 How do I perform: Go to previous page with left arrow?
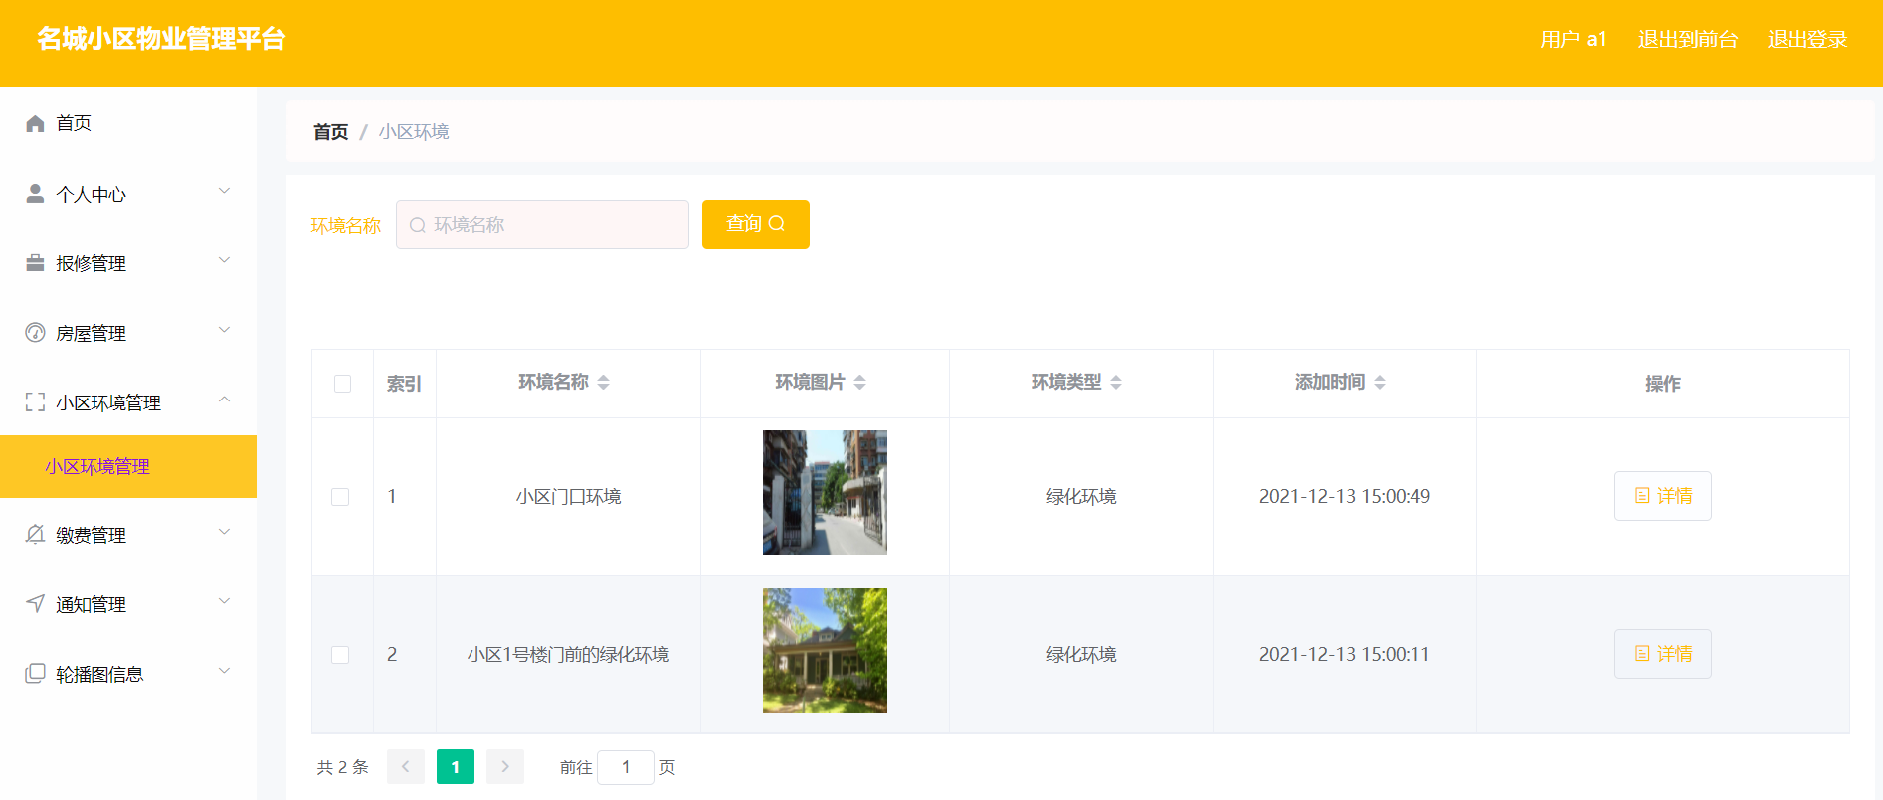pyautogui.click(x=406, y=767)
